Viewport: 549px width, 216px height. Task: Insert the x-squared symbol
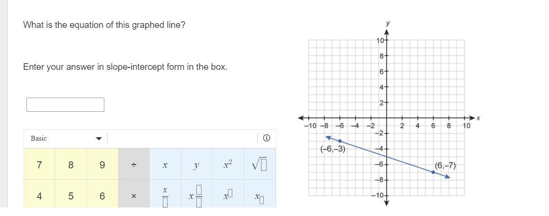228,165
